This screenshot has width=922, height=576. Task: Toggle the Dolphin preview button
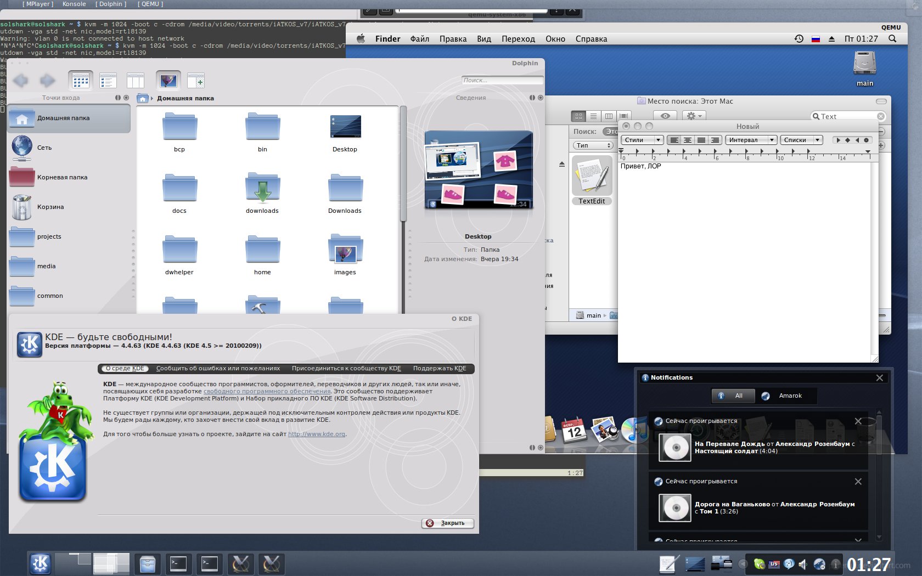[168, 81]
